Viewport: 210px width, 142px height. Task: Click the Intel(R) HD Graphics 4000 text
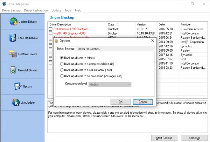click(x=69, y=33)
